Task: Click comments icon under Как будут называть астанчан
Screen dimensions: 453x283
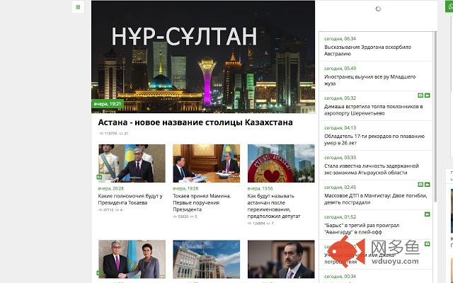Action: click(x=268, y=224)
